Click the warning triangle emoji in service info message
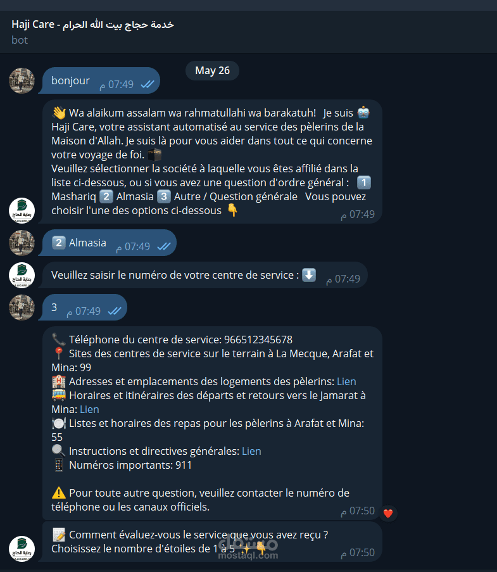 59,493
